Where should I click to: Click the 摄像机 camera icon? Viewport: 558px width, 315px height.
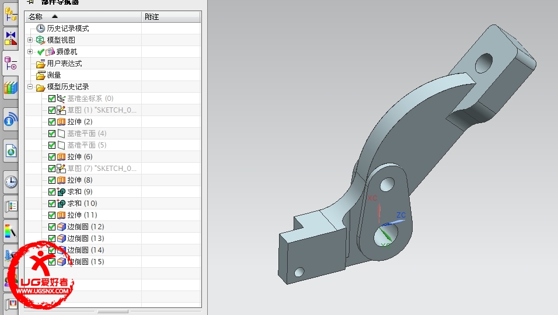(x=50, y=51)
